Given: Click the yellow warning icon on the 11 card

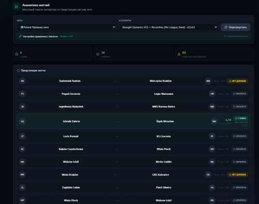Looking at the screenshot, I should pyautogui.click(x=179, y=54).
